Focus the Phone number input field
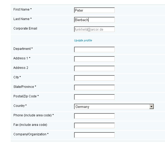This screenshot has height=143, width=165. (94, 116)
